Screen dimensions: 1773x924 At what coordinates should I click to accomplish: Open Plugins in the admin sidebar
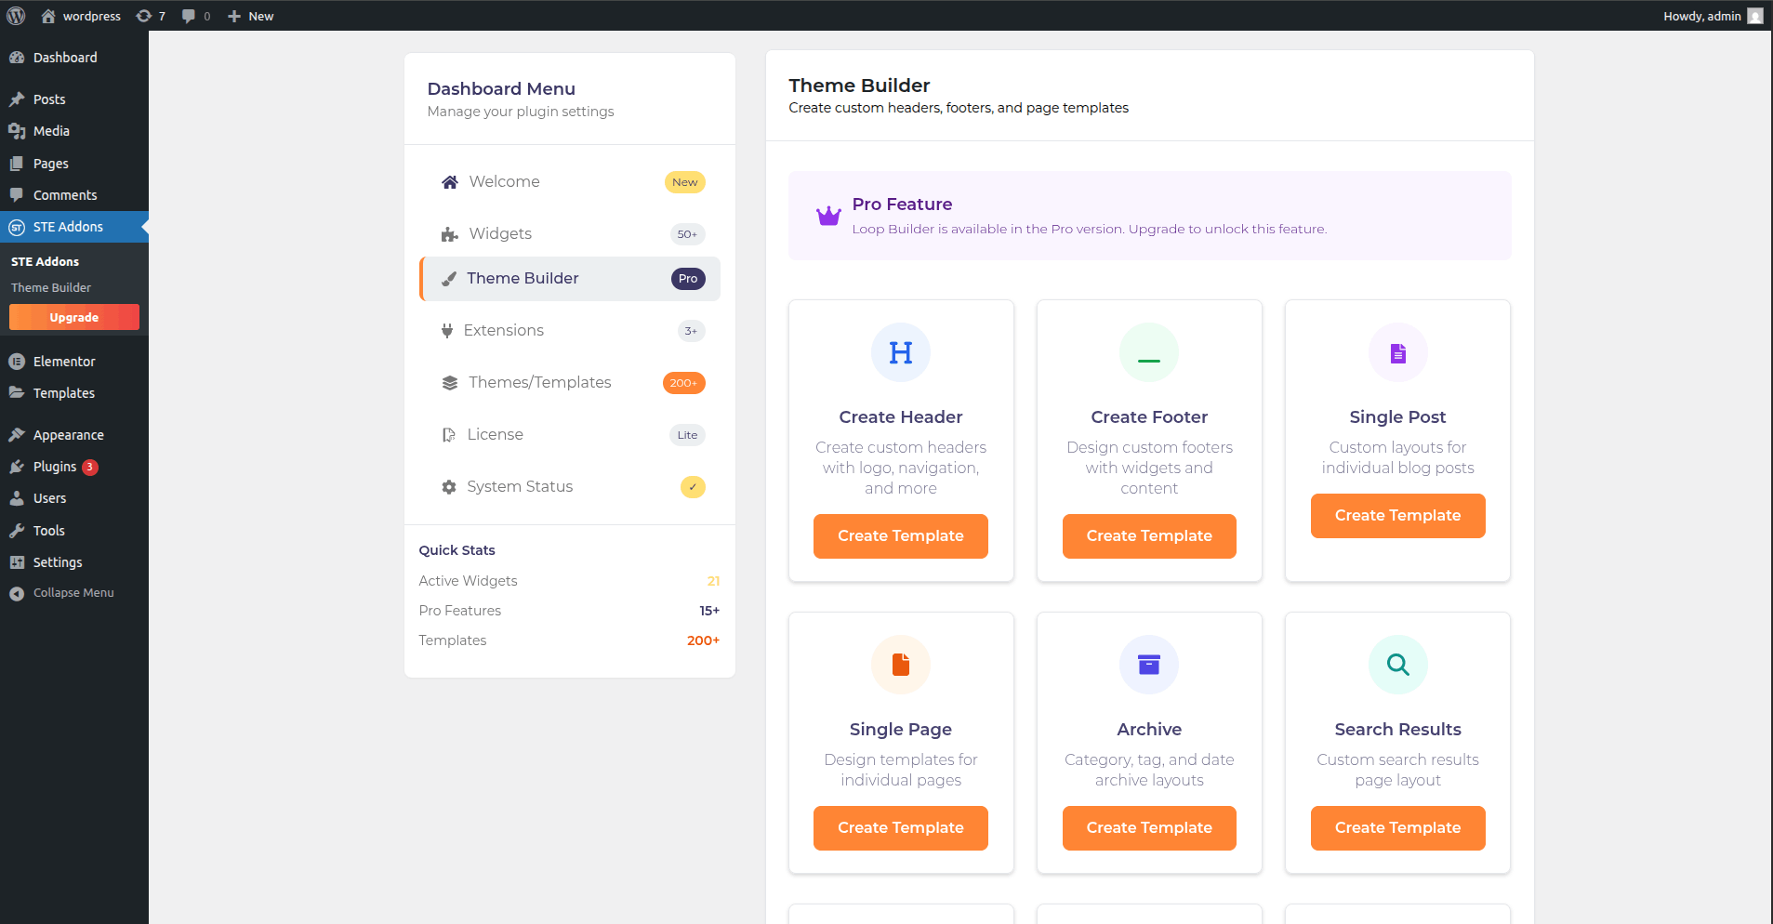pos(55,467)
